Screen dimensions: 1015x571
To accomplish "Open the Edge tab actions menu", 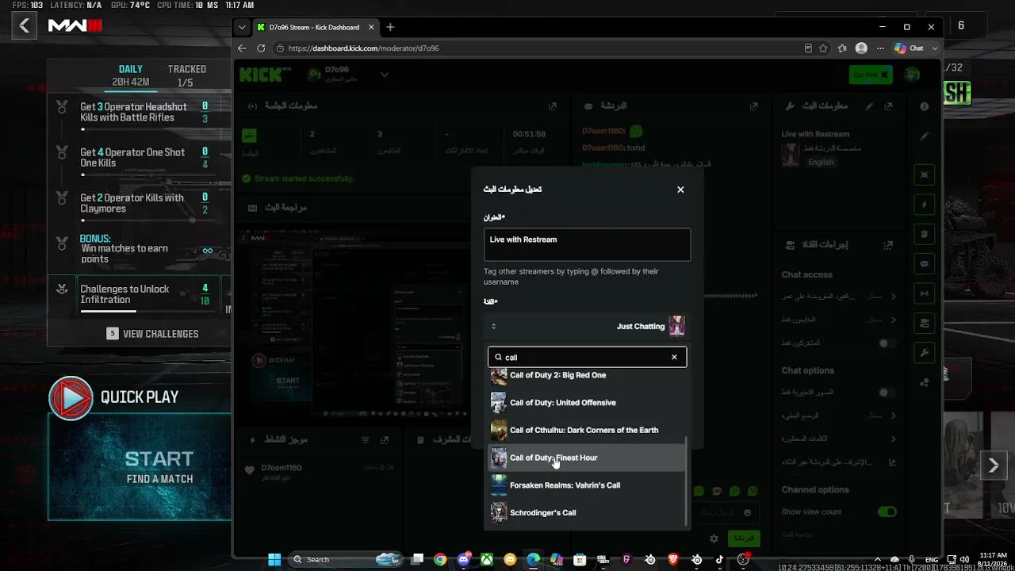I will click(x=242, y=27).
